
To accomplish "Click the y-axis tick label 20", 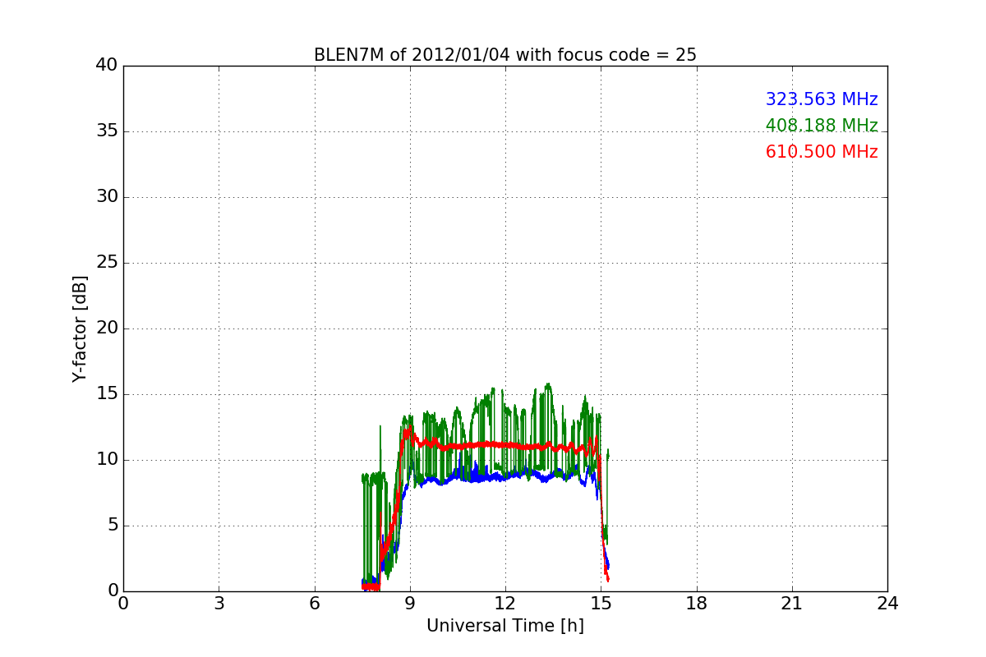I will tap(107, 328).
